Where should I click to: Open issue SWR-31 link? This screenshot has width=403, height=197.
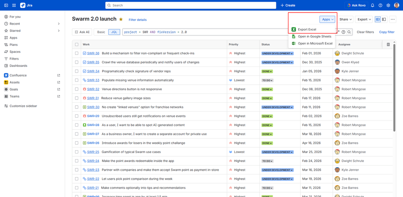(93, 98)
